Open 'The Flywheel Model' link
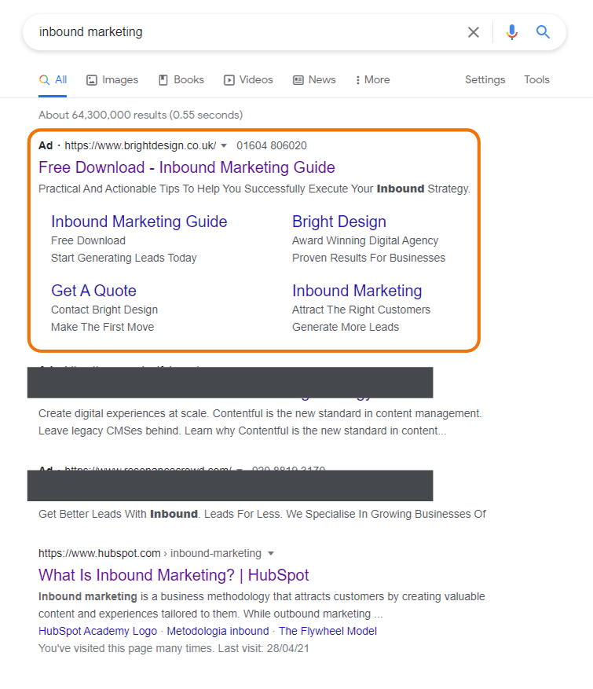 (x=328, y=631)
